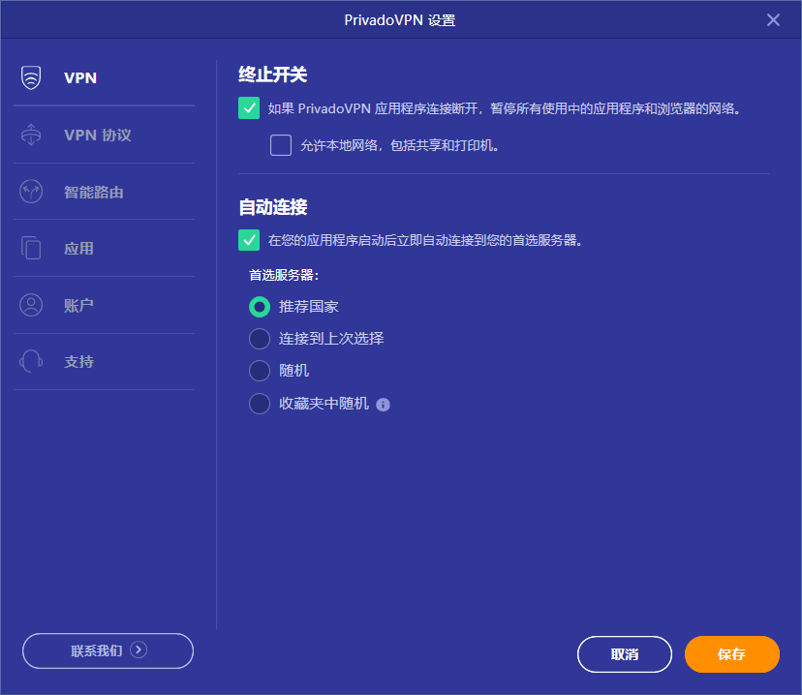Click the 账户 account person icon

31,305
